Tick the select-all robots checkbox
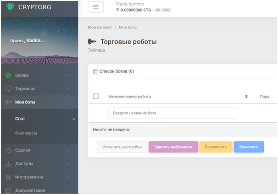The width and height of the screenshot is (278, 195). 96,96
